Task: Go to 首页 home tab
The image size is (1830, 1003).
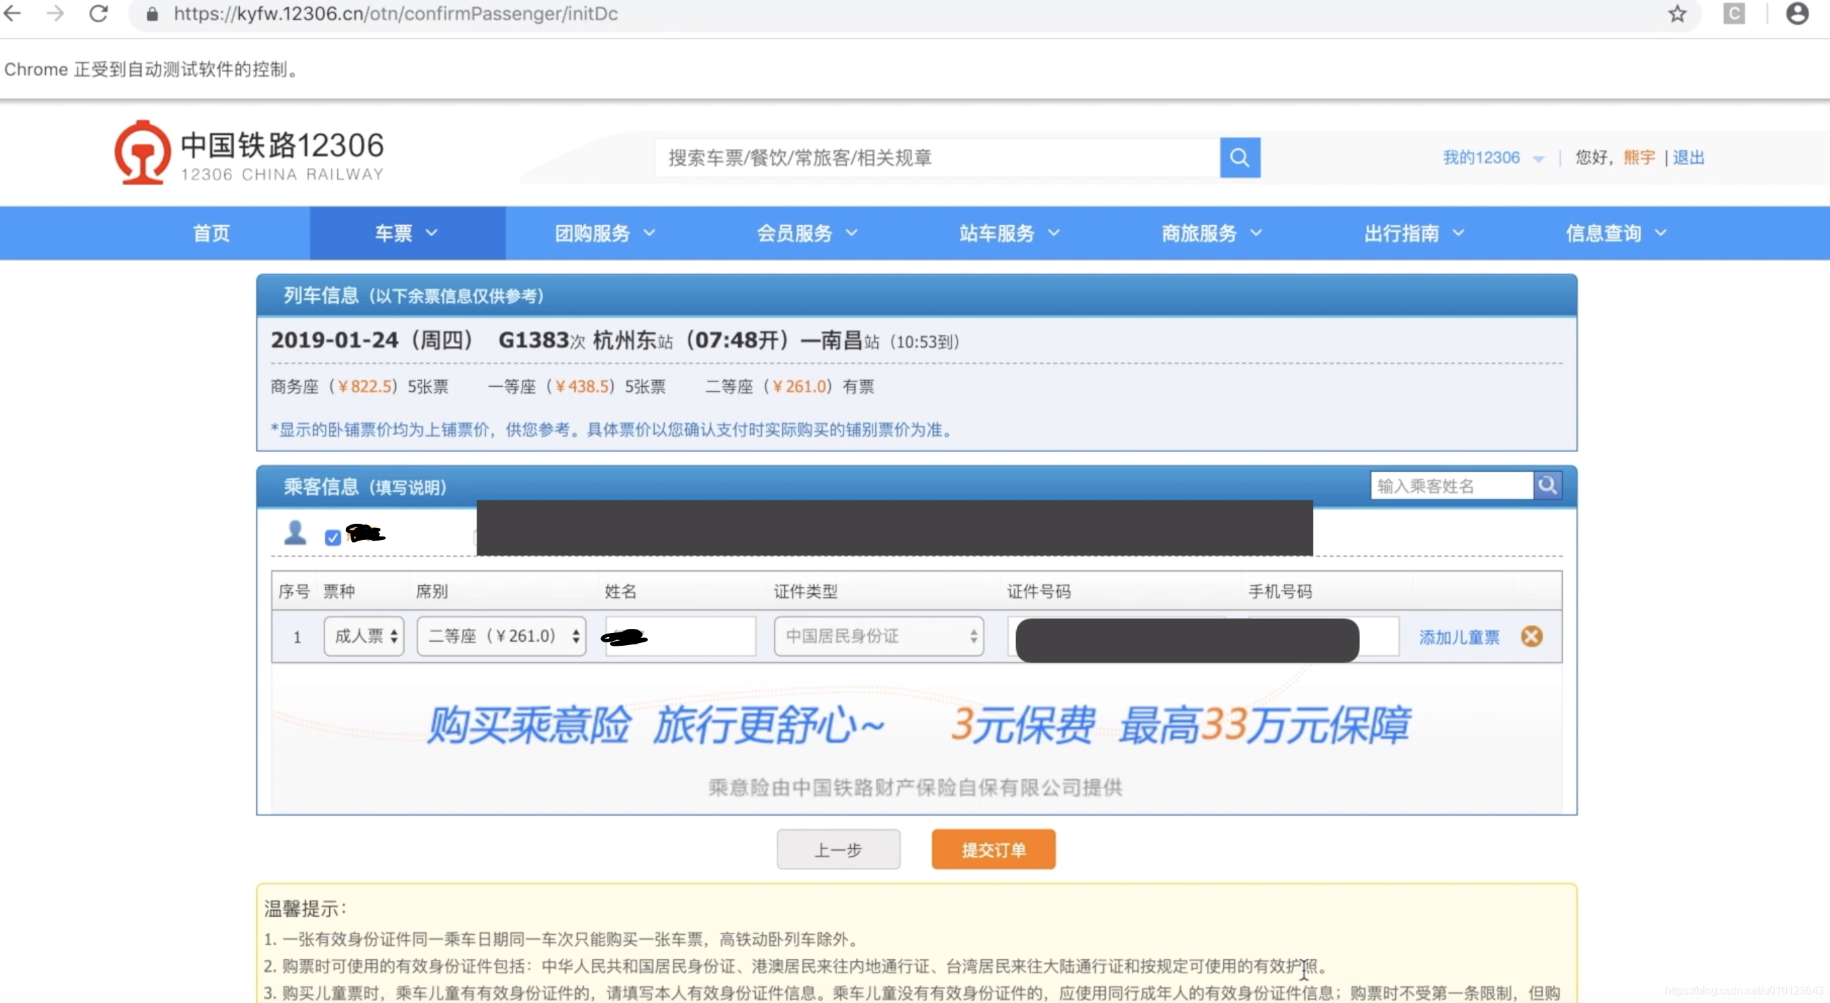Action: coord(212,233)
